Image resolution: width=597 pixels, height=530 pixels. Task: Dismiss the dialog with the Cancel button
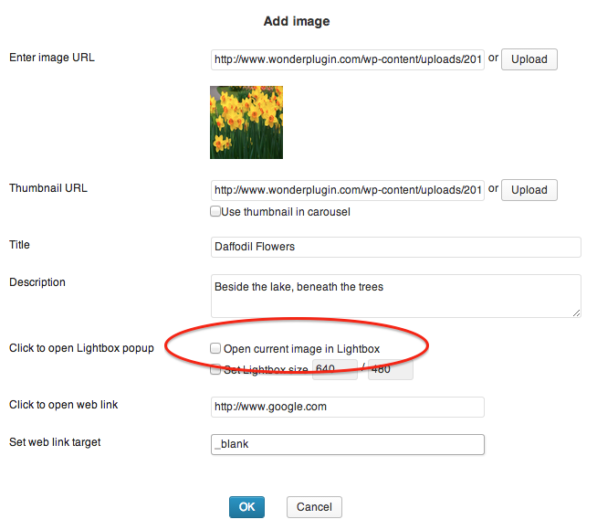coord(314,506)
